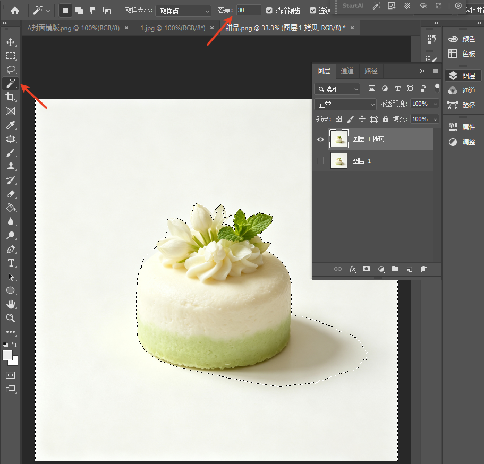The image size is (484, 464).
Task: Select the Lasso tool
Action: [11, 70]
